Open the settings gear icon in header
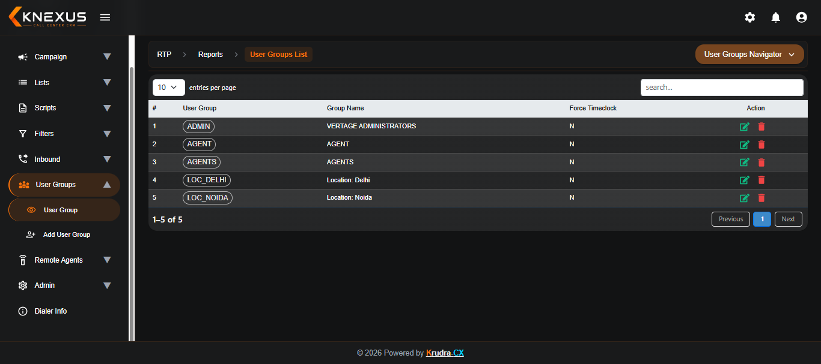821x364 pixels. (750, 17)
